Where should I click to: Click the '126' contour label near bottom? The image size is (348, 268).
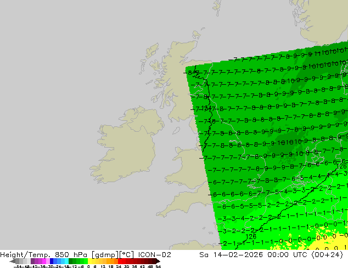pyautogui.click(x=251, y=237)
